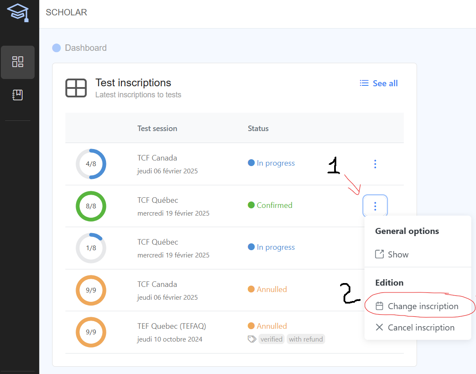Click the Dashboard breadcrumb label
476x374 pixels.
point(85,48)
